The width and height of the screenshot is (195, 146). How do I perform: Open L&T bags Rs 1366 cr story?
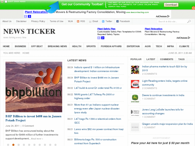98,121
